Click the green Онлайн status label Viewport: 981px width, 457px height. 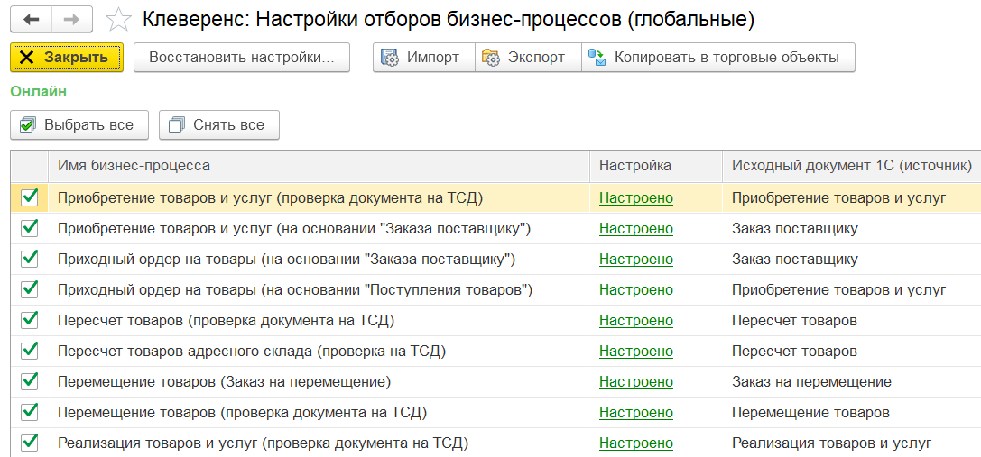tap(38, 91)
